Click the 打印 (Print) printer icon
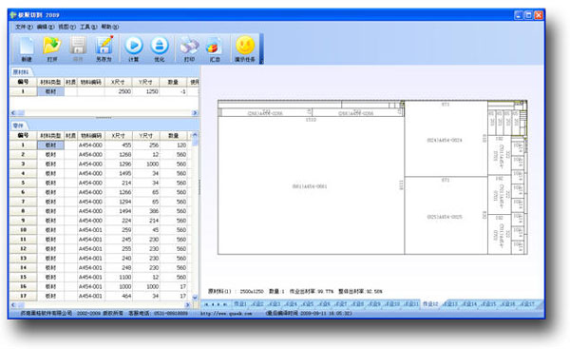The height and width of the screenshot is (349, 570). point(189,48)
